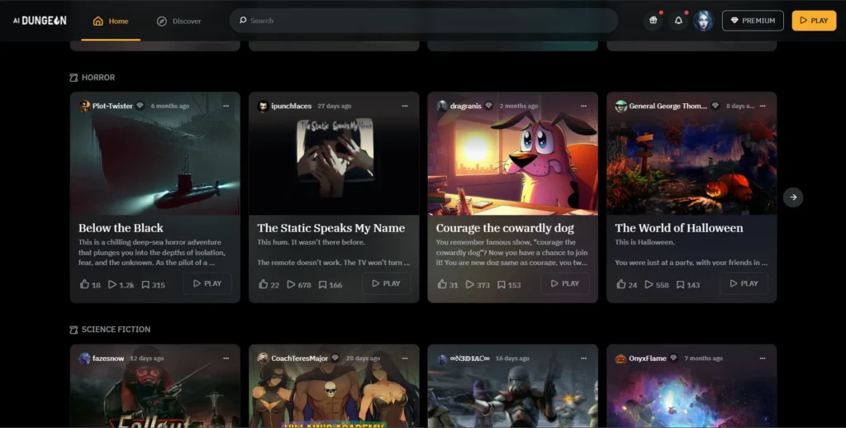Open Below the Black cover image
The image size is (846, 428).
(154, 154)
